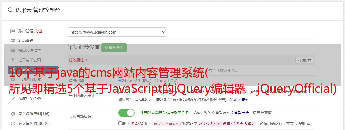This screenshot has height=130, width=345.
Task: Select the 栏目与关键词 sidebar entry
Action: coord(30,60)
